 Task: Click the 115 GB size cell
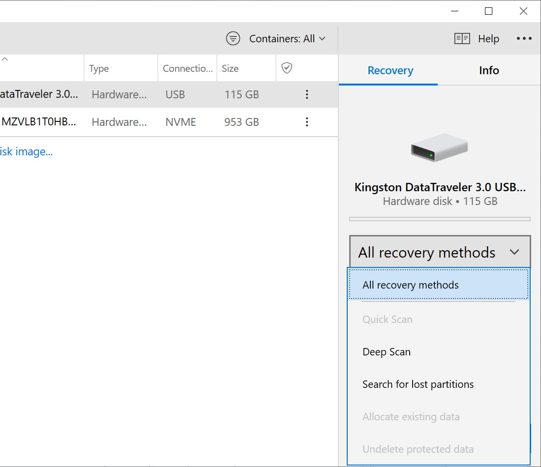pyautogui.click(x=241, y=94)
